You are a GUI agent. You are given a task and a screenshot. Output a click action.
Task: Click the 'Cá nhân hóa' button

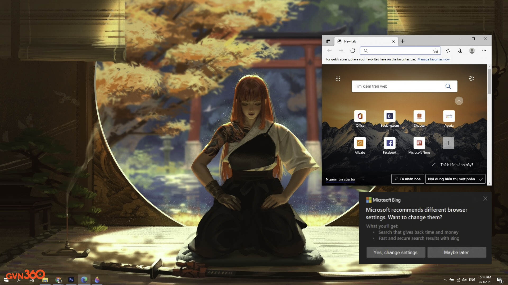[408, 179]
